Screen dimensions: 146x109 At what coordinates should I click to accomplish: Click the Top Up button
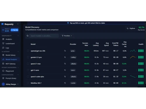click(15, 30)
